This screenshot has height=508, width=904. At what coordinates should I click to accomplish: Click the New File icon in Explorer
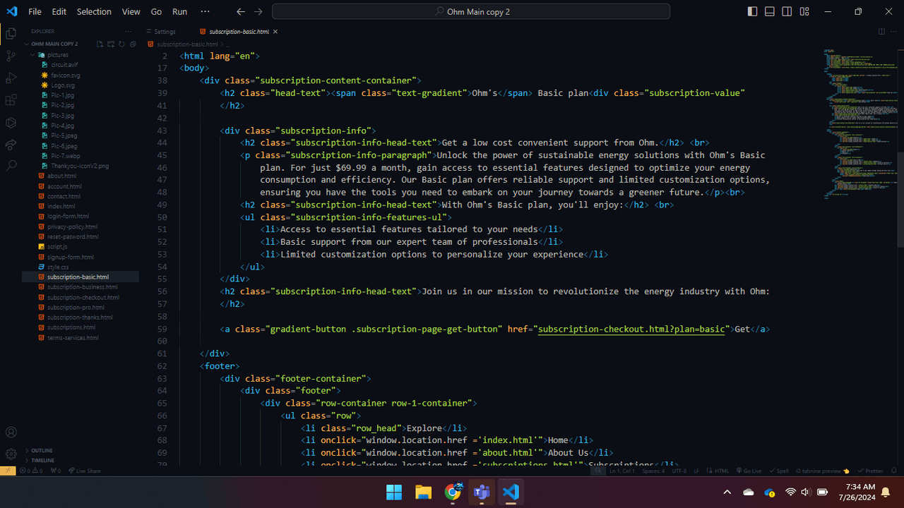(x=100, y=44)
